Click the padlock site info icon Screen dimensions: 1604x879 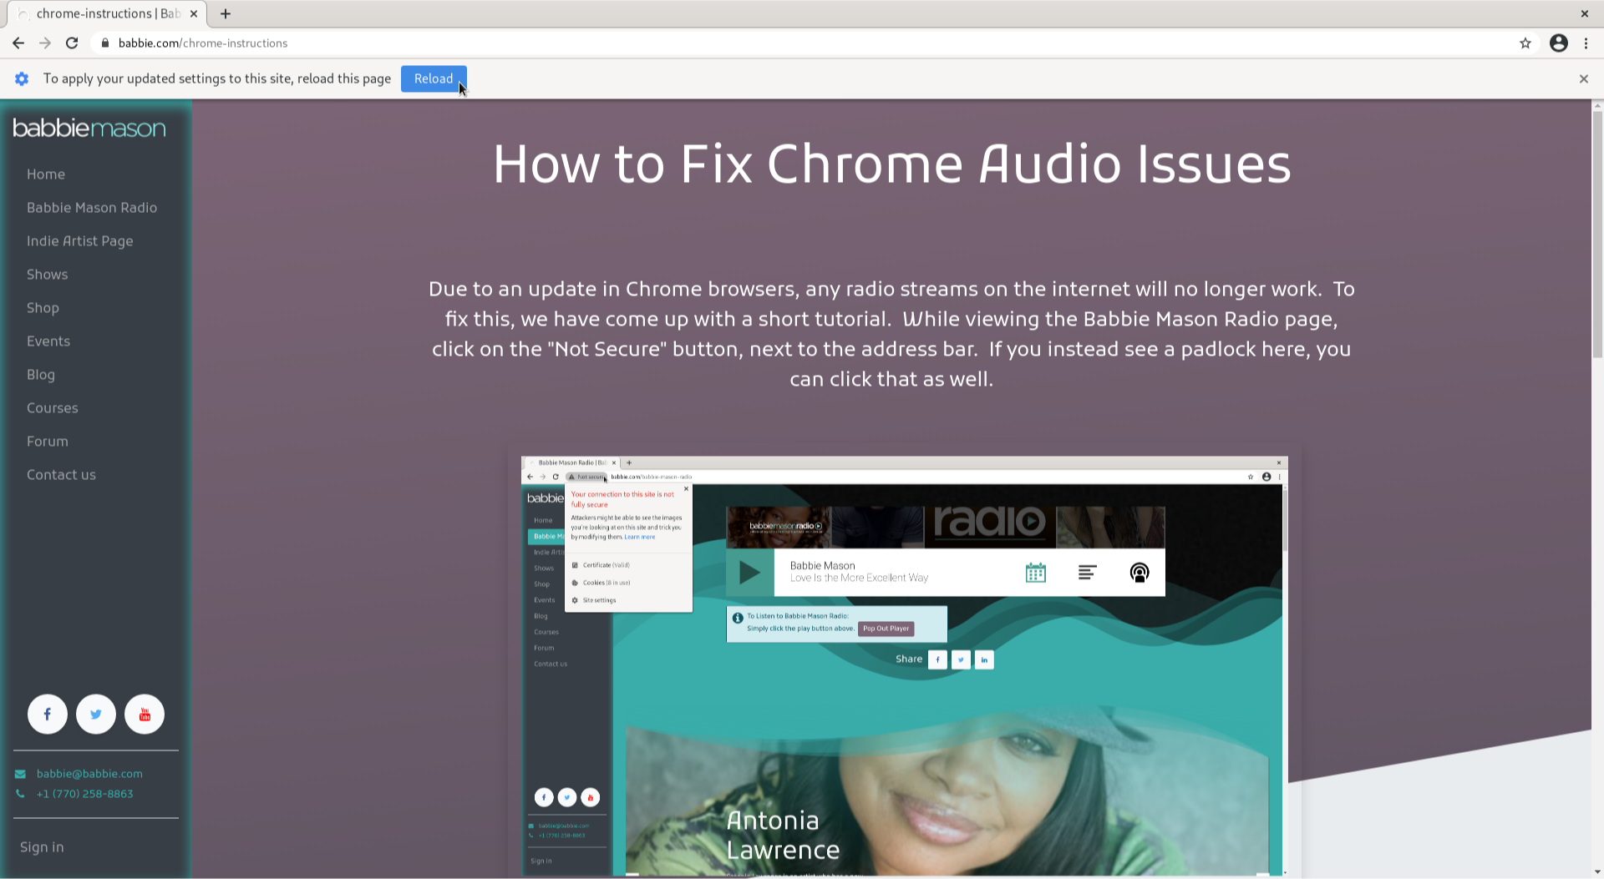[x=105, y=43]
